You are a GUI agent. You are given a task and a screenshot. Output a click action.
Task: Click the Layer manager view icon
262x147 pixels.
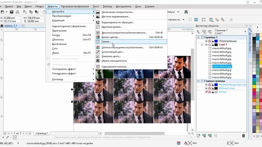coord(210,32)
